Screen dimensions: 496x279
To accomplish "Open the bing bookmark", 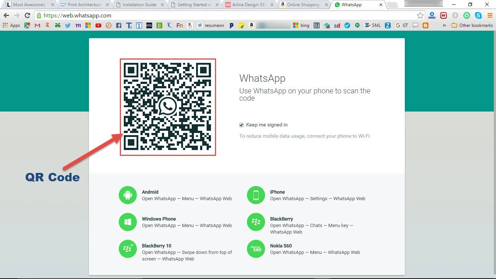I will (x=302, y=25).
